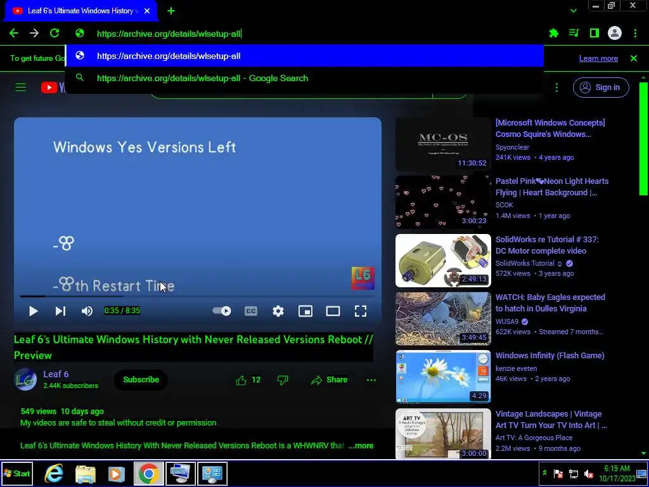This screenshot has width=649, height=487.
Task: Toggle the Chrome side panel icon
Action: coord(594,33)
